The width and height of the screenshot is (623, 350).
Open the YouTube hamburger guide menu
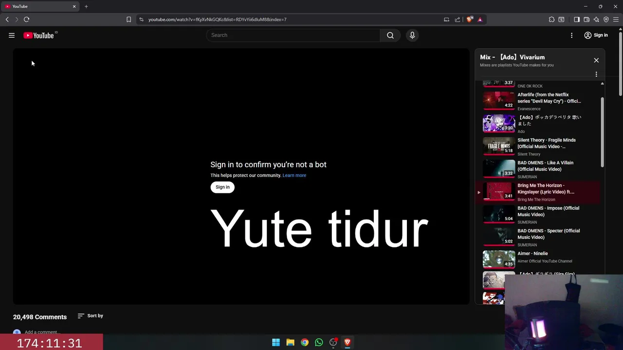12,35
